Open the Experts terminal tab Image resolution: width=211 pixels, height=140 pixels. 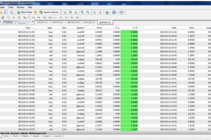(x=47, y=136)
